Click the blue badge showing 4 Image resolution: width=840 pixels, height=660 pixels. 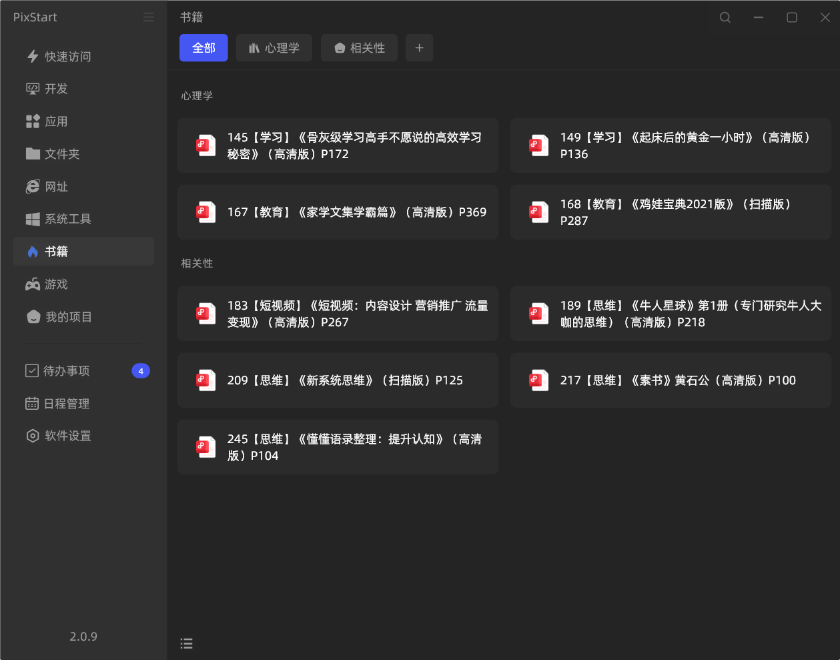coord(141,371)
